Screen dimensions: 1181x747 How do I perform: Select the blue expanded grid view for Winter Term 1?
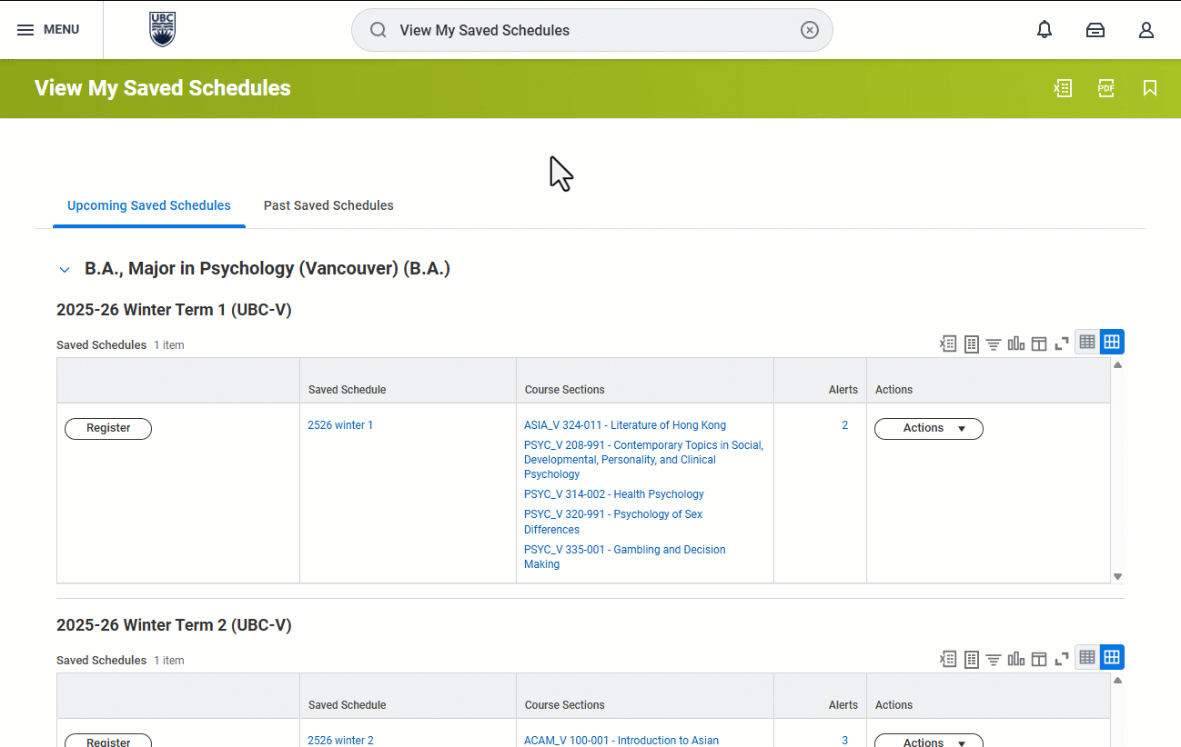[x=1112, y=342]
